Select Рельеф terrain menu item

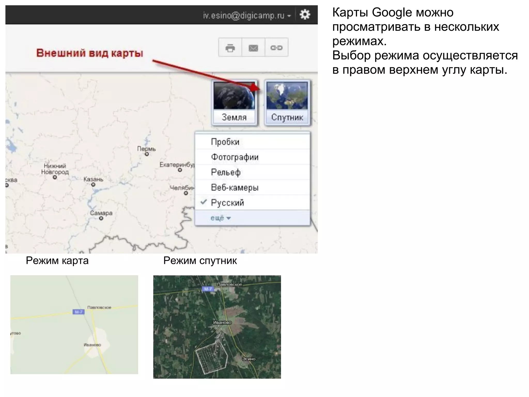coord(226,172)
